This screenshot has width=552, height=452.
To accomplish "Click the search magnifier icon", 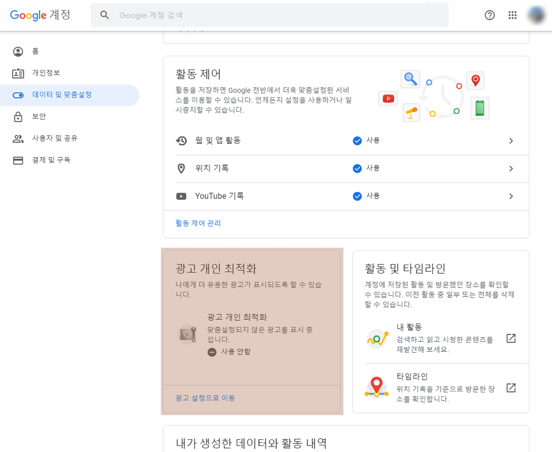I will pyautogui.click(x=104, y=15).
